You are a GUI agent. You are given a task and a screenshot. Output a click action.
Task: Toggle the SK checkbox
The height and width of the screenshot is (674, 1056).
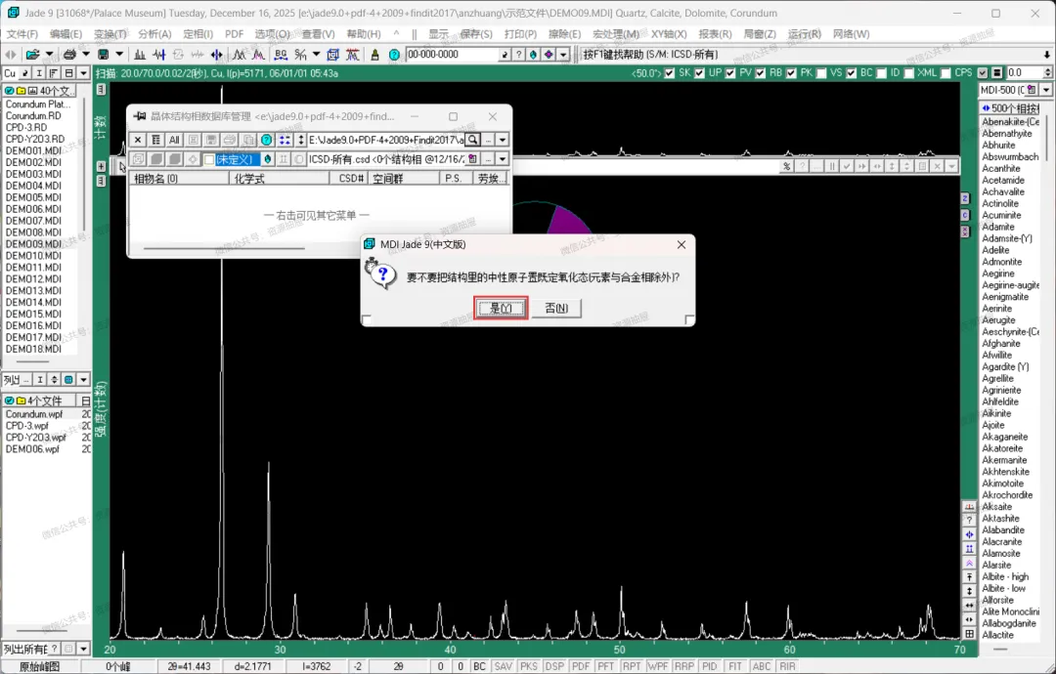tap(670, 73)
